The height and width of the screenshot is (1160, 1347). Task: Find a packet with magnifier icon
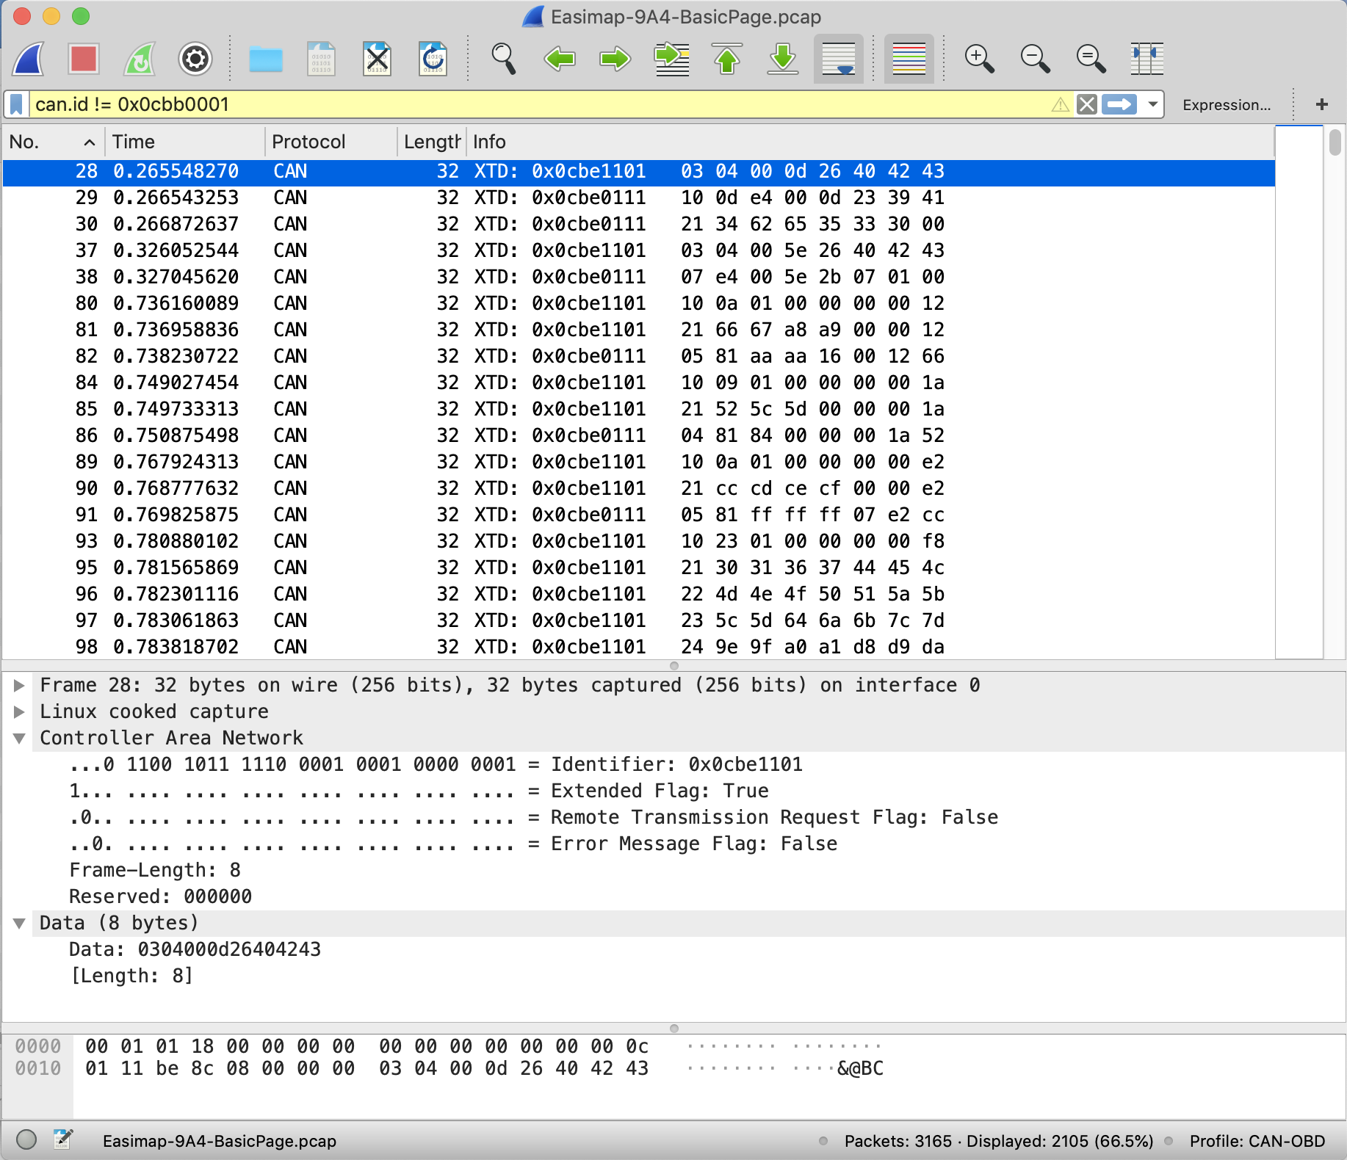pos(504,59)
